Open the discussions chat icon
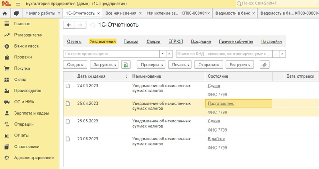 pos(16,14)
